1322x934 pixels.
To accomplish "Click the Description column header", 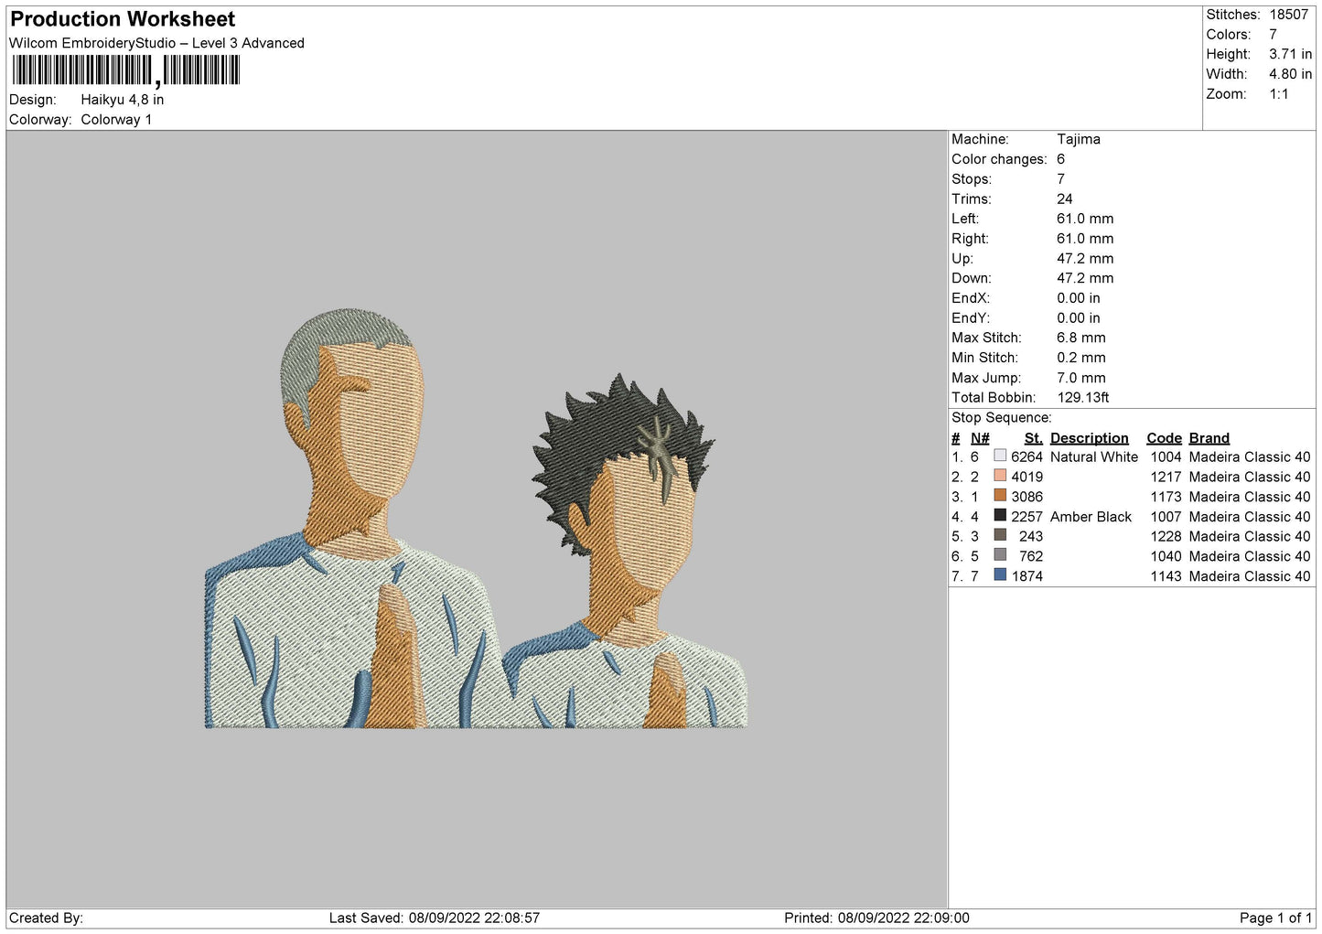I will click(1089, 438).
